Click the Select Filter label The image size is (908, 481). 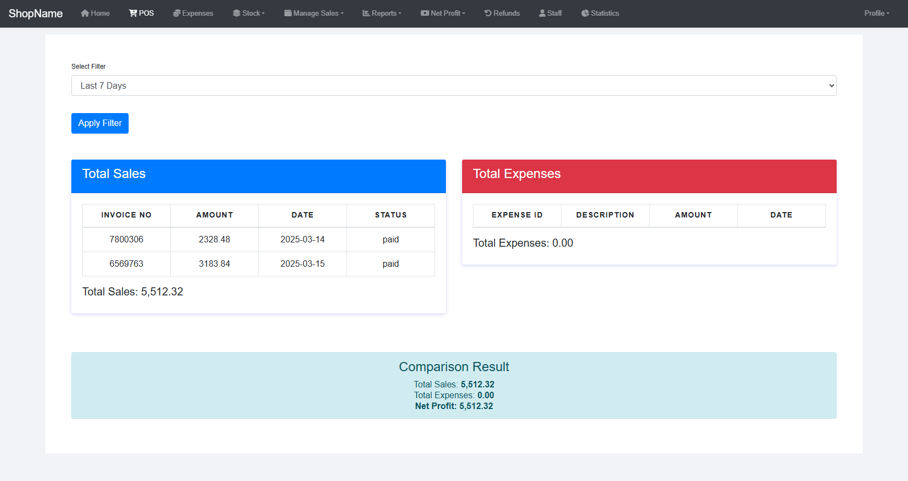(x=89, y=67)
